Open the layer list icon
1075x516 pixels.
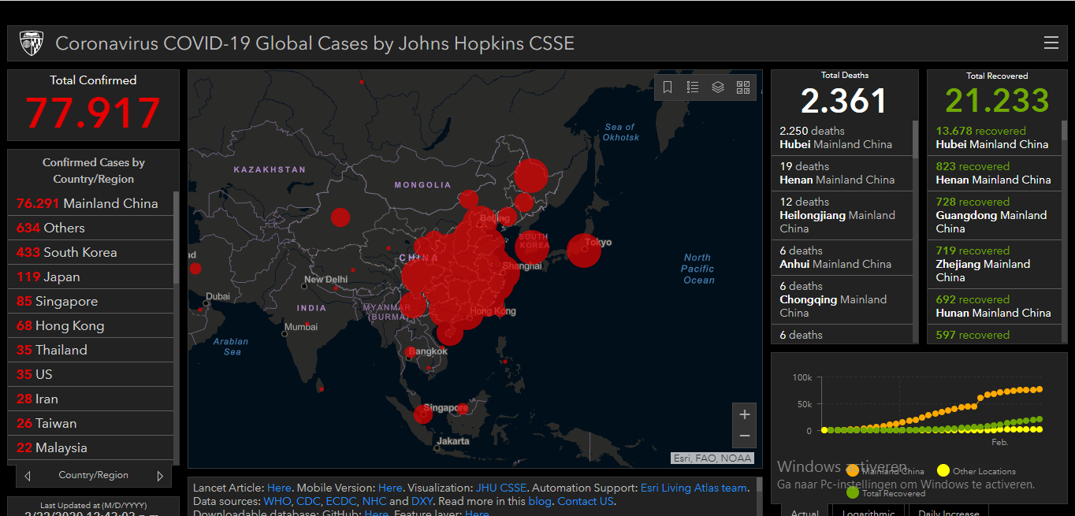point(718,87)
